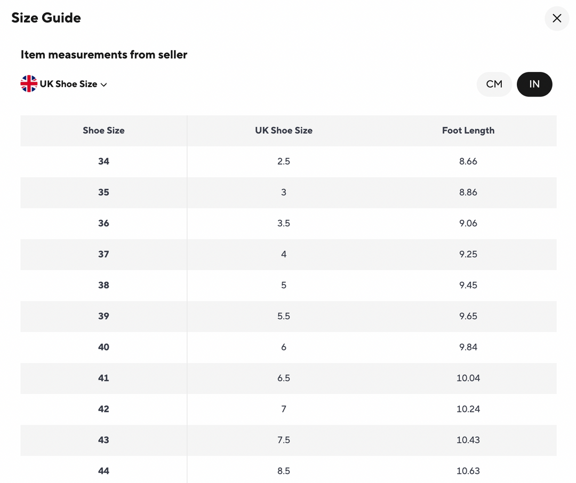Click foot length 10.24 value

468,409
